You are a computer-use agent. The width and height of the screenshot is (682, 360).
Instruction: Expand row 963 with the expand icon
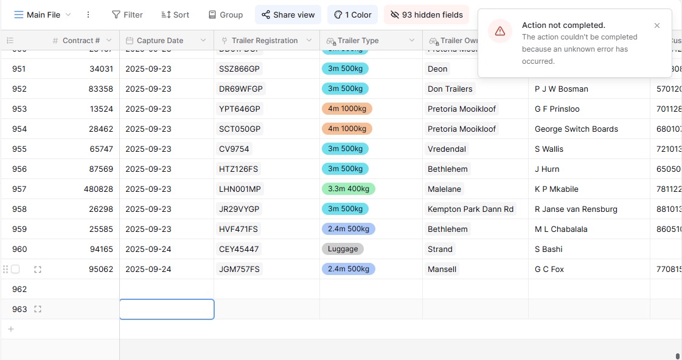38,309
